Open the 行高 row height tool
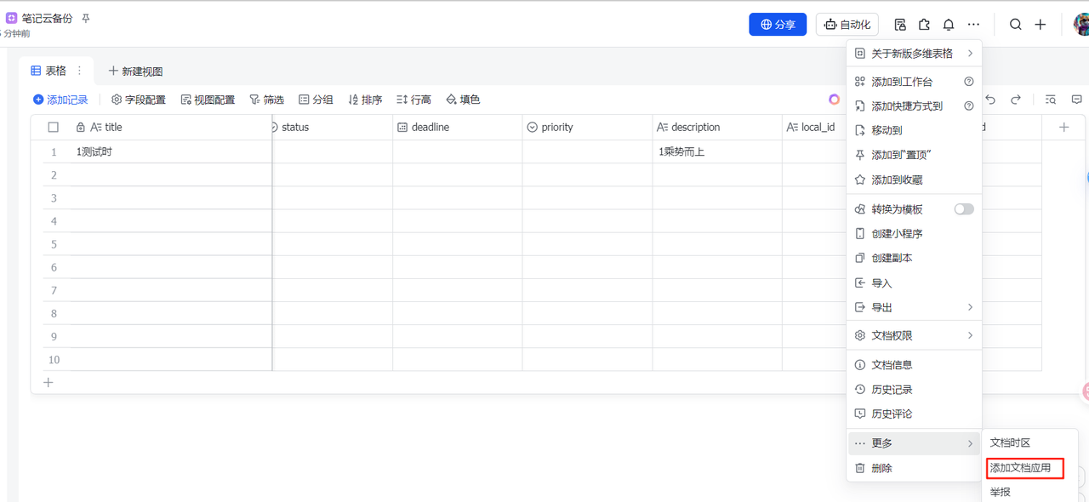Image resolution: width=1089 pixels, height=502 pixels. point(414,100)
